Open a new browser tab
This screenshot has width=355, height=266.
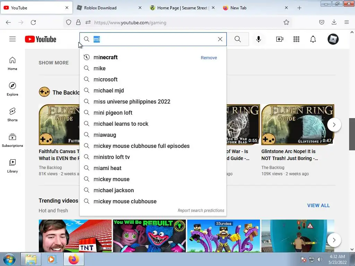(x=299, y=8)
